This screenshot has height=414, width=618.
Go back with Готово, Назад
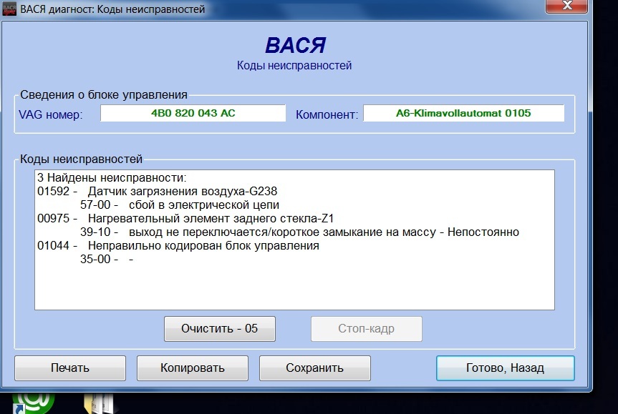point(506,368)
